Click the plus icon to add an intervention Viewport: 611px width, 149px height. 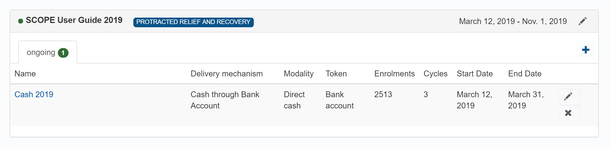(586, 50)
